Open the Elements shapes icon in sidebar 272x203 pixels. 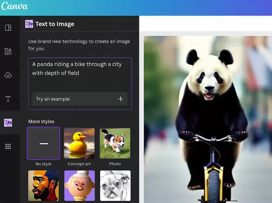pos(8,51)
